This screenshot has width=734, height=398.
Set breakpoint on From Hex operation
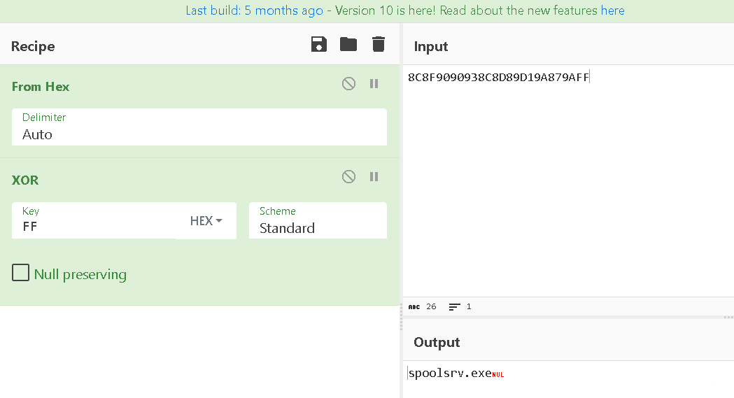tap(374, 84)
